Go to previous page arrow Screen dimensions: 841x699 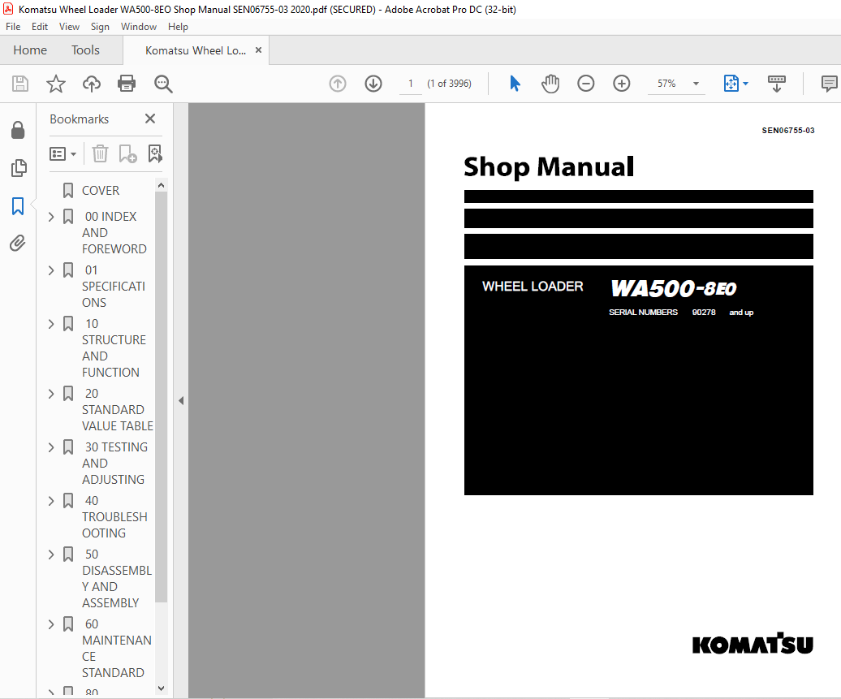[x=338, y=84]
